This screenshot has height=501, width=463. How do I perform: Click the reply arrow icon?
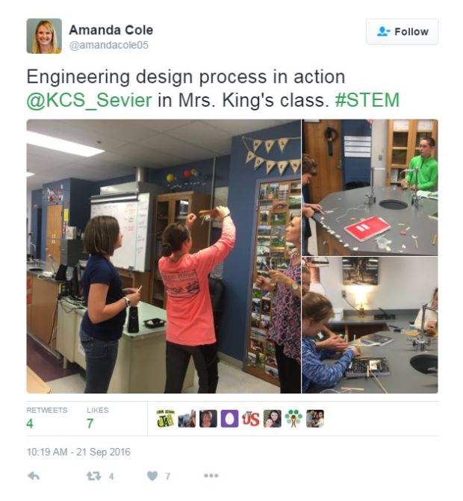[x=34, y=476]
